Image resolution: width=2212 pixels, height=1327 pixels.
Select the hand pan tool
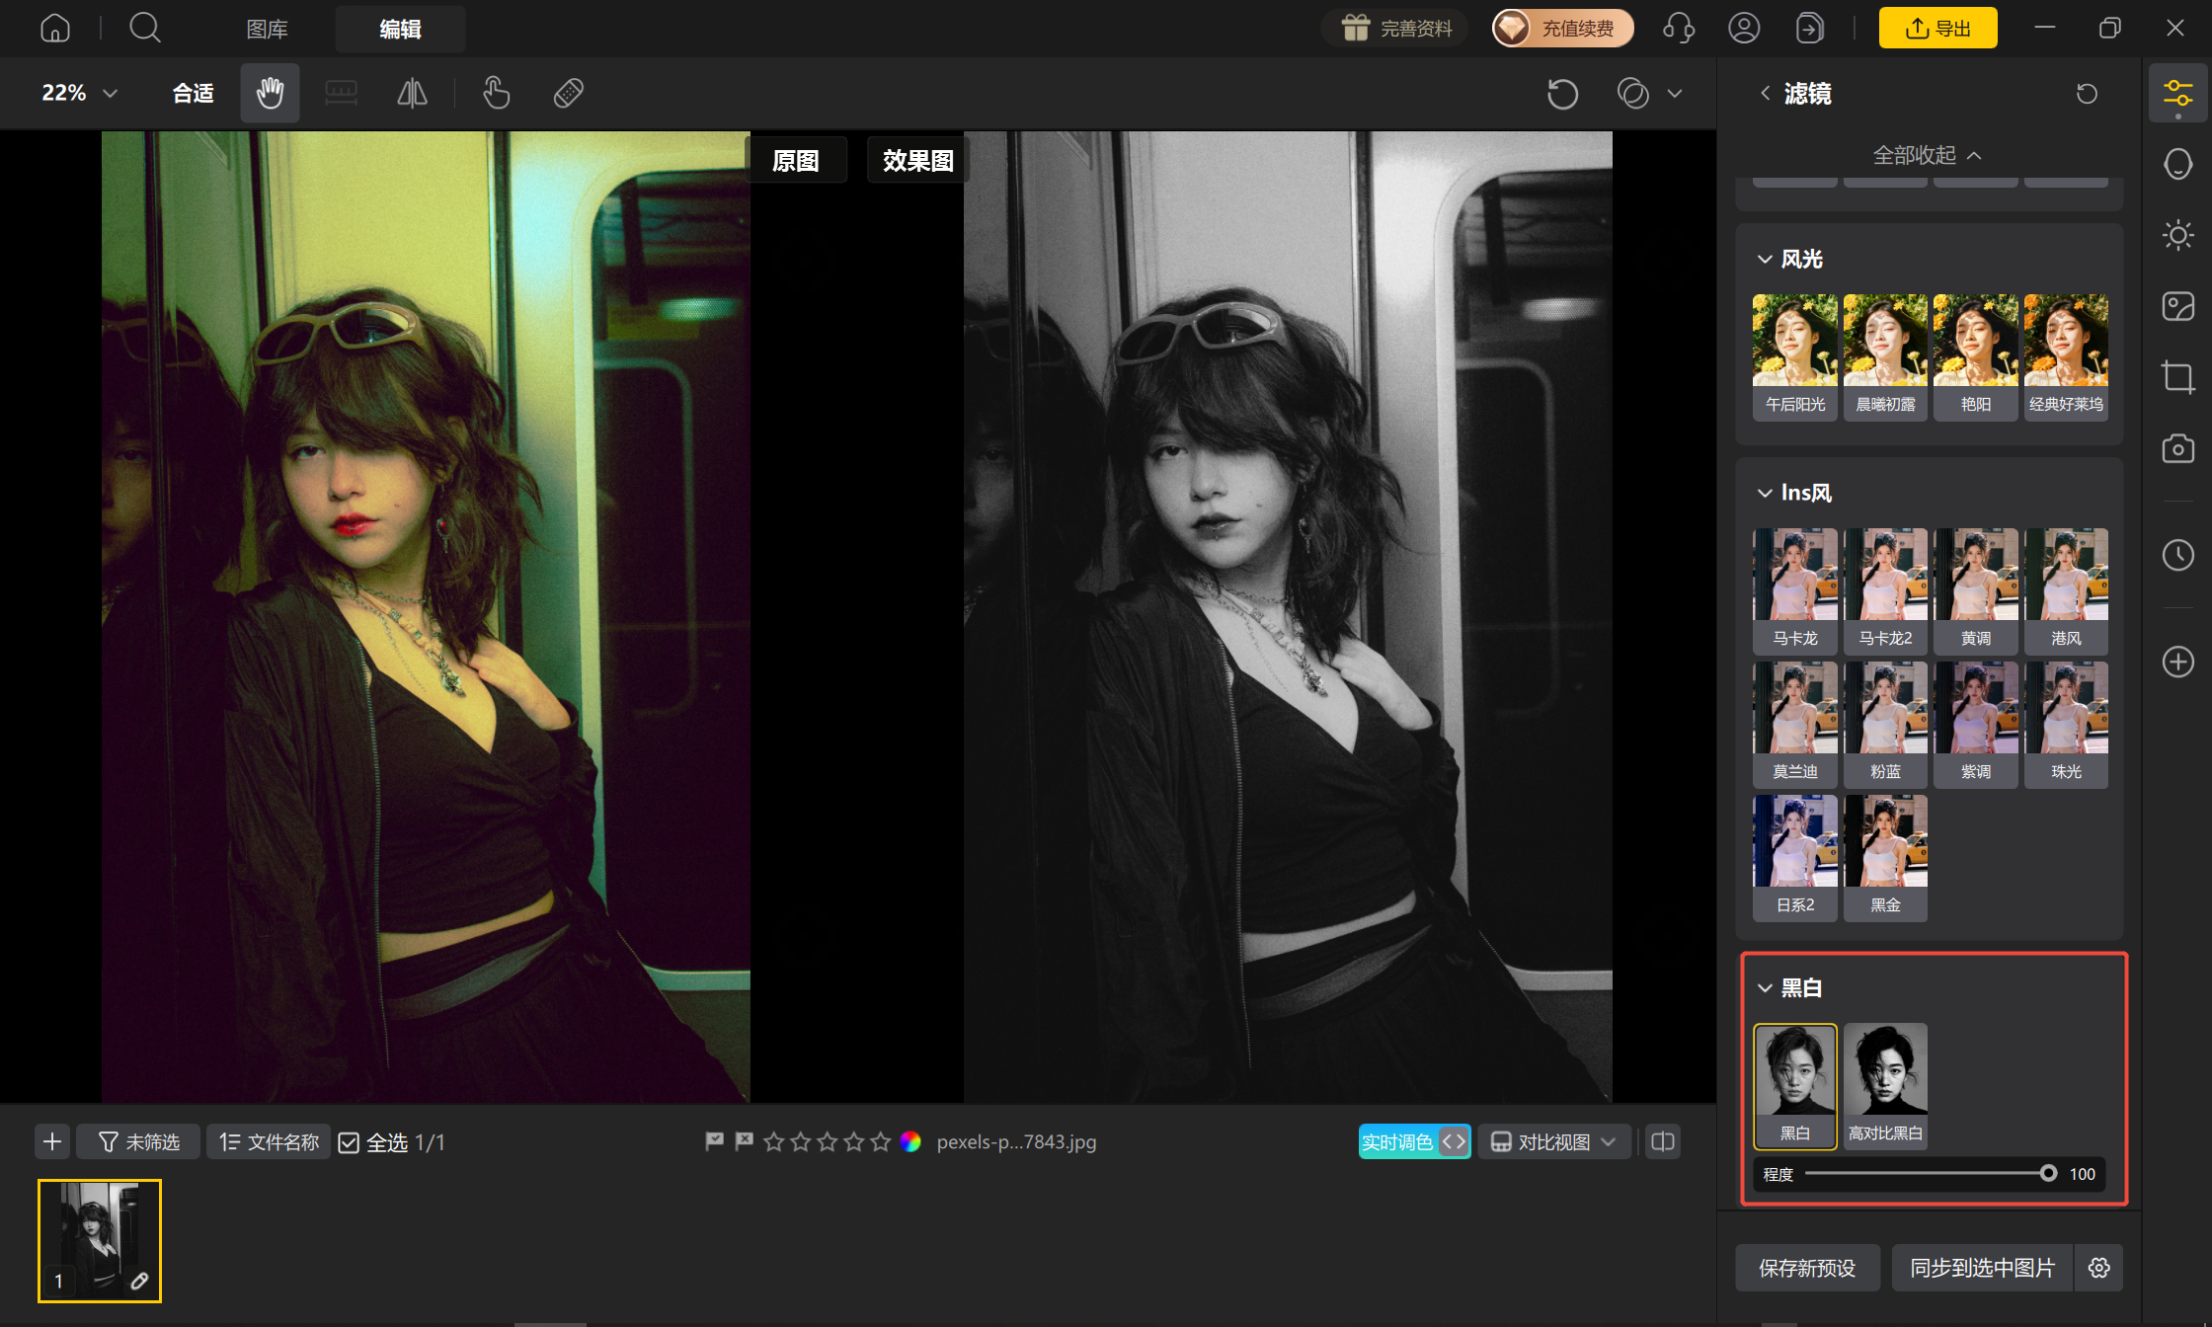coord(270,93)
